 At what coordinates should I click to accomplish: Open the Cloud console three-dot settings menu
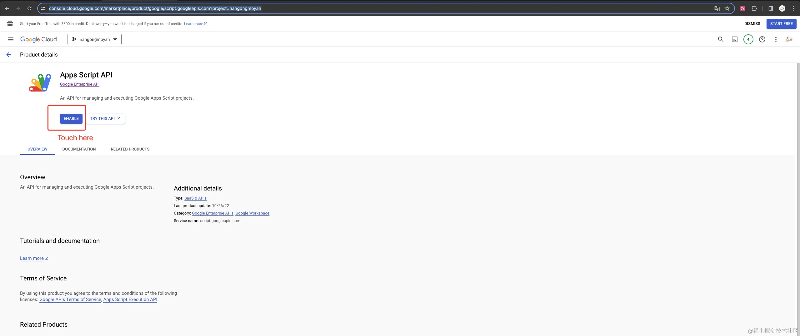click(x=776, y=39)
